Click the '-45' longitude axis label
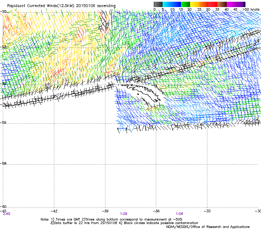Viewport: 261px width, 229px height. click(3, 211)
